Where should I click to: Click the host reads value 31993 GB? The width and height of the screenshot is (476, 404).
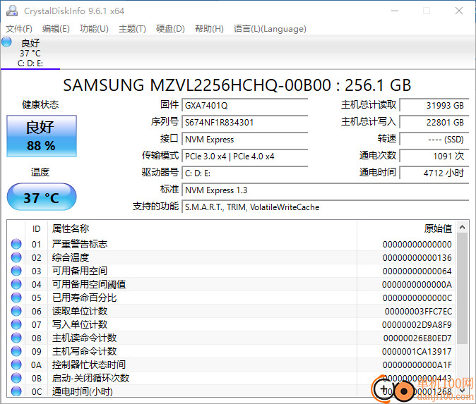click(434, 105)
